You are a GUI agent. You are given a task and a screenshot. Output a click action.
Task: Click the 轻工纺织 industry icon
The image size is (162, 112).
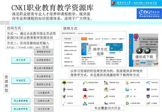[x=148, y=90]
